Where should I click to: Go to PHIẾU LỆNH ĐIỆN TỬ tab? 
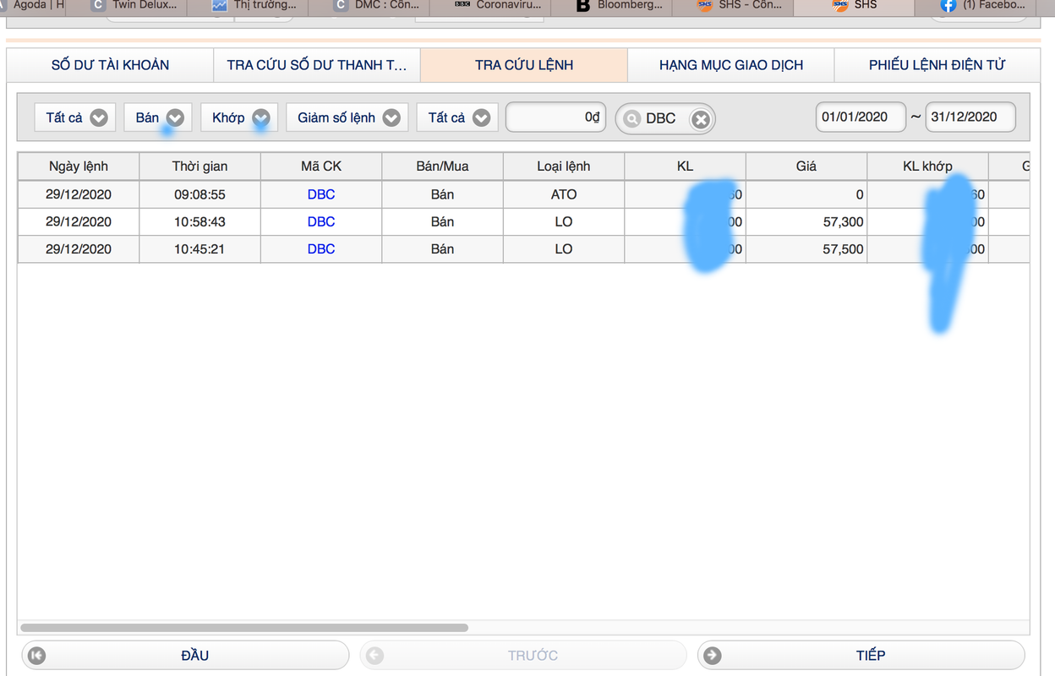point(937,65)
